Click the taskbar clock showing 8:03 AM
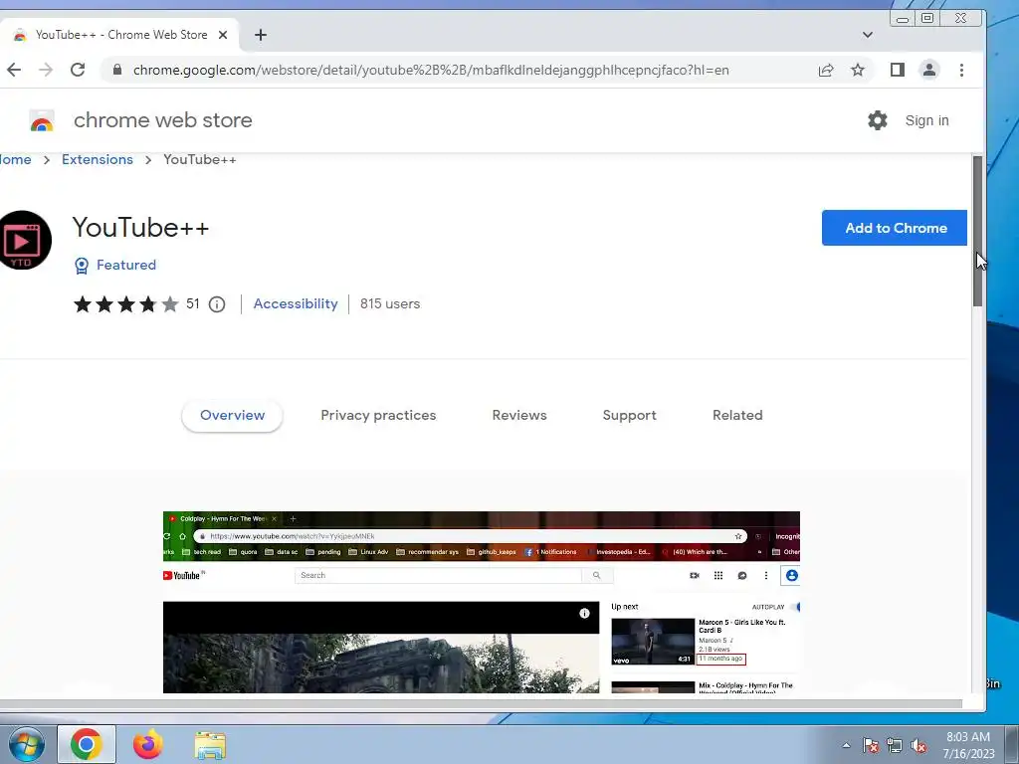This screenshot has width=1019, height=764. point(968,745)
